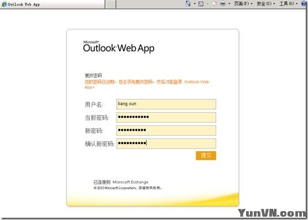Click the Outlook Web App logo
This screenshot has width=308, height=220.
click(x=119, y=47)
